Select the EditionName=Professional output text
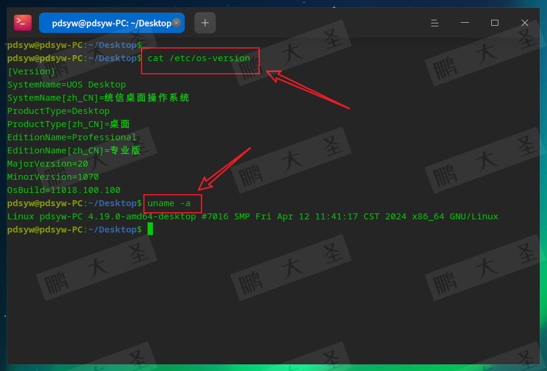 (x=71, y=137)
